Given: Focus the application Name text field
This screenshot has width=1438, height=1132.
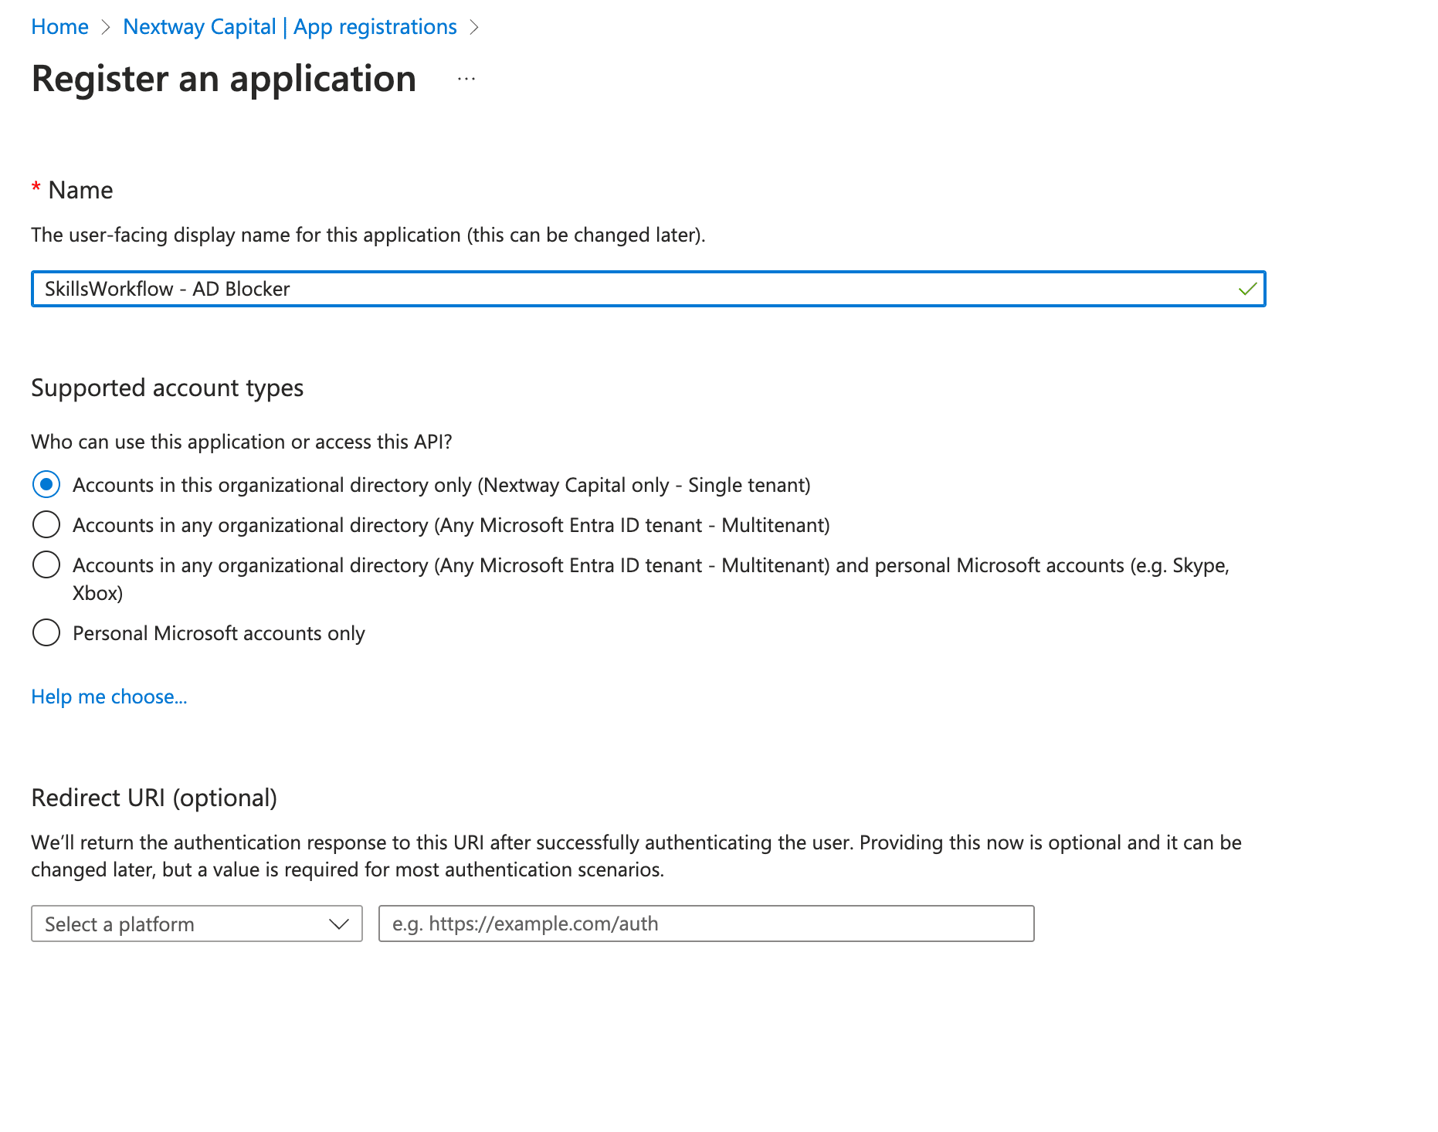Looking at the screenshot, I should click(633, 289).
